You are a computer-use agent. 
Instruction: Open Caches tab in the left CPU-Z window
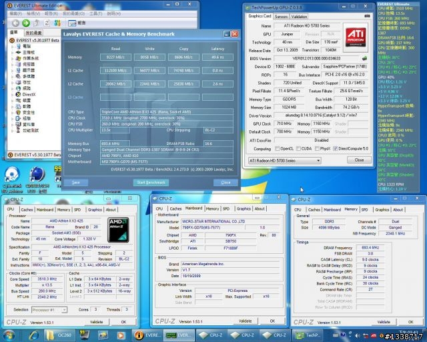pyautogui.click(x=27, y=210)
